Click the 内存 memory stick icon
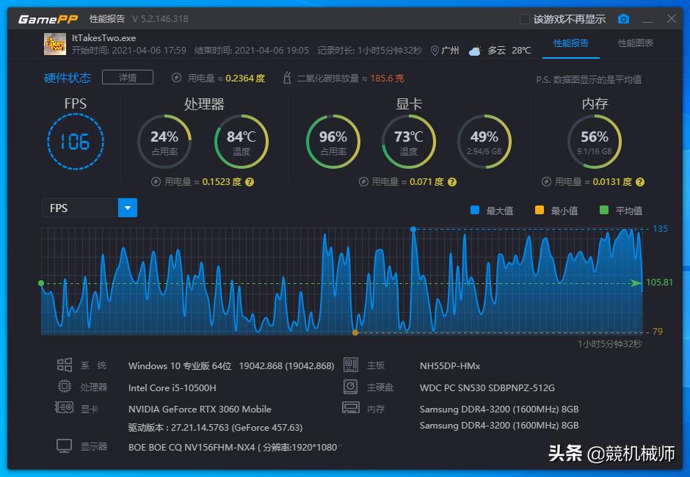The image size is (690, 477). tap(351, 407)
